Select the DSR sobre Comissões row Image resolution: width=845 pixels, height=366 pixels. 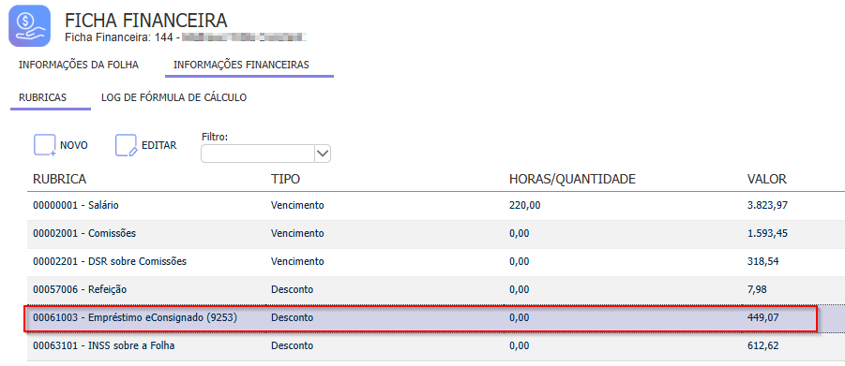(436, 261)
